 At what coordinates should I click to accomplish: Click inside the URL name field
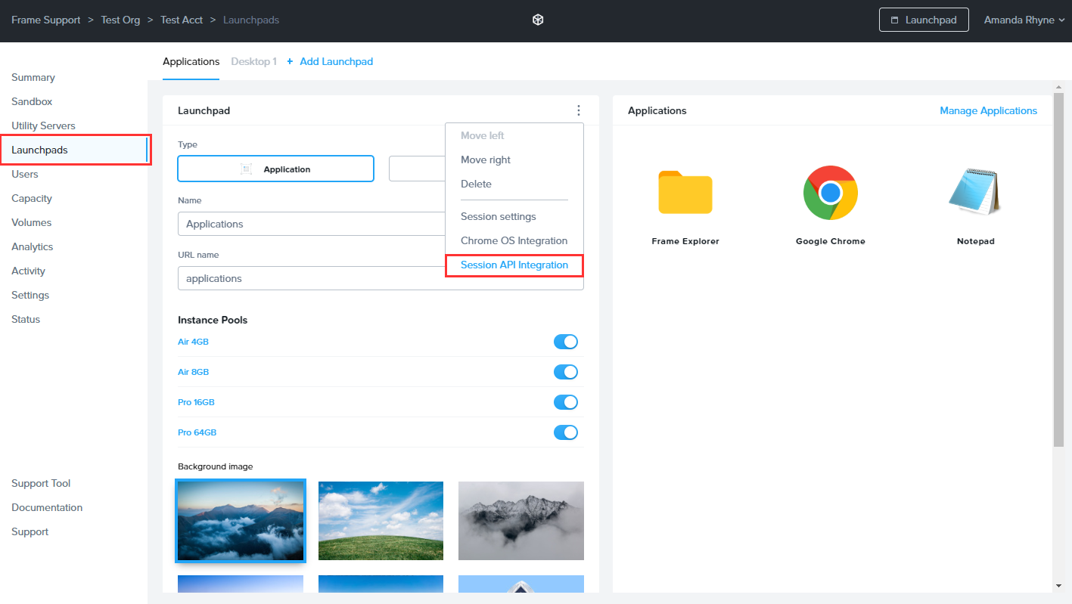(310, 278)
